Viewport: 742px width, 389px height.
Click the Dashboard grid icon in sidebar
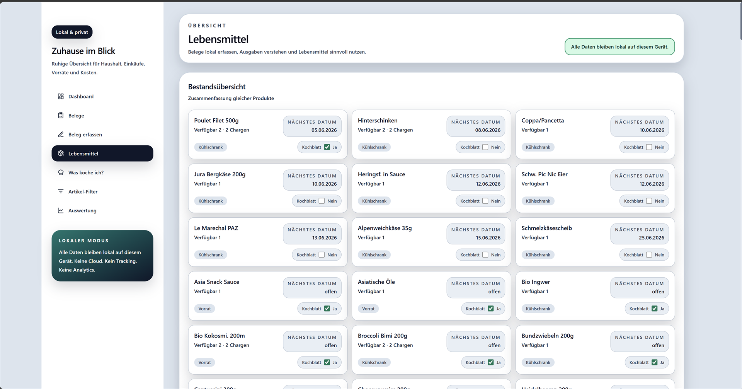click(x=61, y=96)
